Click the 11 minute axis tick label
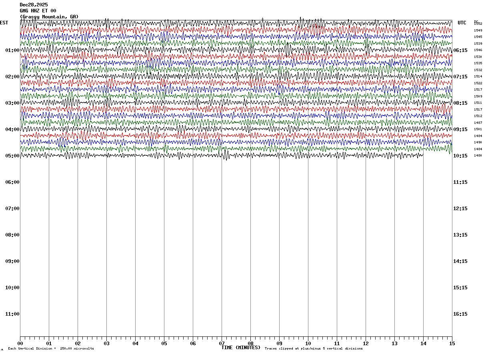The width and height of the screenshot is (484, 354). [337, 344]
